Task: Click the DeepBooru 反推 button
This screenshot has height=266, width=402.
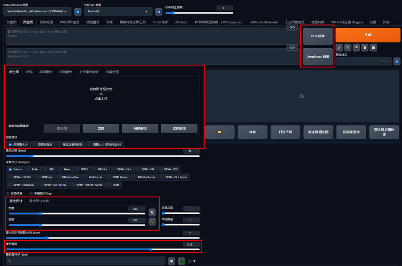Action: (x=318, y=57)
